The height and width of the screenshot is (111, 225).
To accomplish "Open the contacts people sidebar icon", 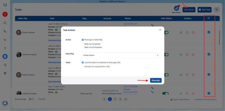I will click(x=5, y=40).
